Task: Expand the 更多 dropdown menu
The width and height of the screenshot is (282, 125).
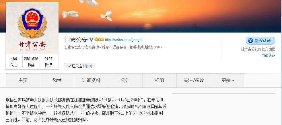Action: click(x=228, y=80)
